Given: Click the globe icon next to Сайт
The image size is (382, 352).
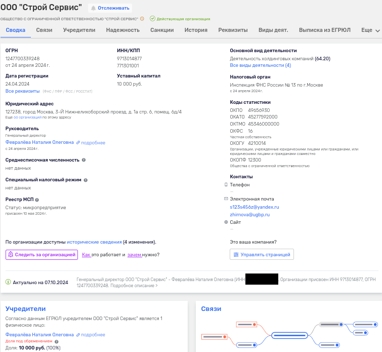Looking at the screenshot, I should [226, 222].
